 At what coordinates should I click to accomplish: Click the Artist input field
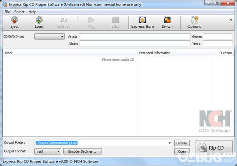point(135,36)
